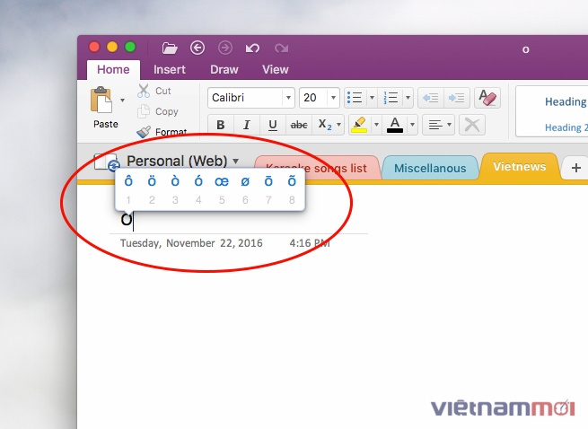This screenshot has width=588, height=429.
Task: Toggle italic formatting
Action: pyautogui.click(x=246, y=125)
